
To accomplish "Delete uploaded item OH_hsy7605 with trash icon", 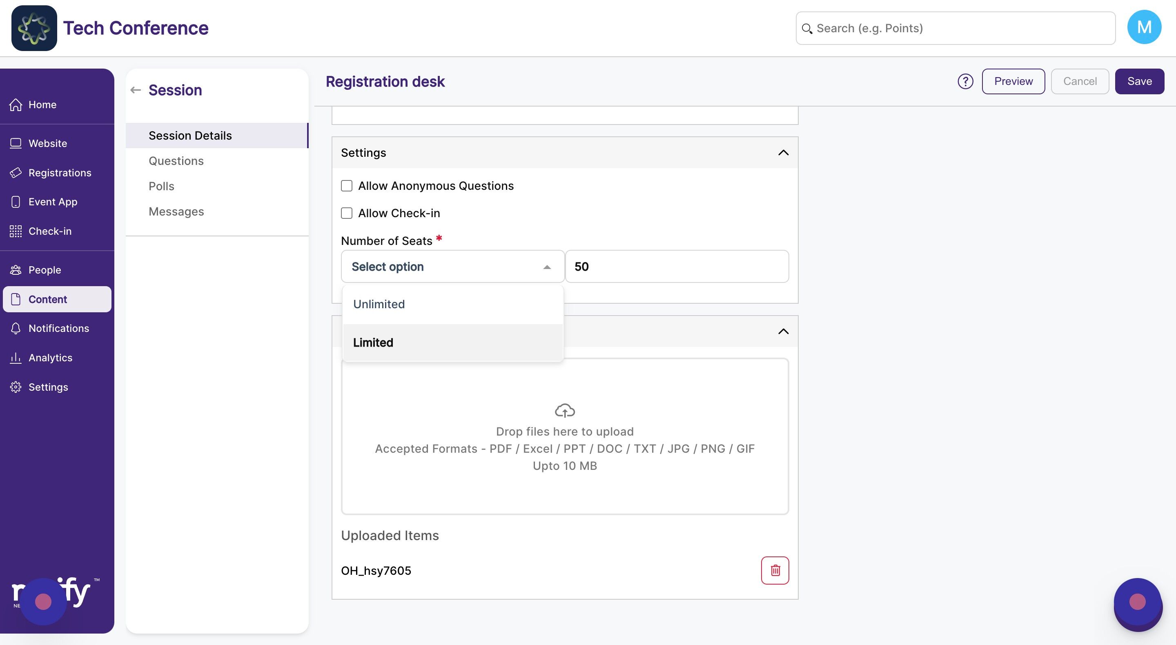I will (775, 570).
